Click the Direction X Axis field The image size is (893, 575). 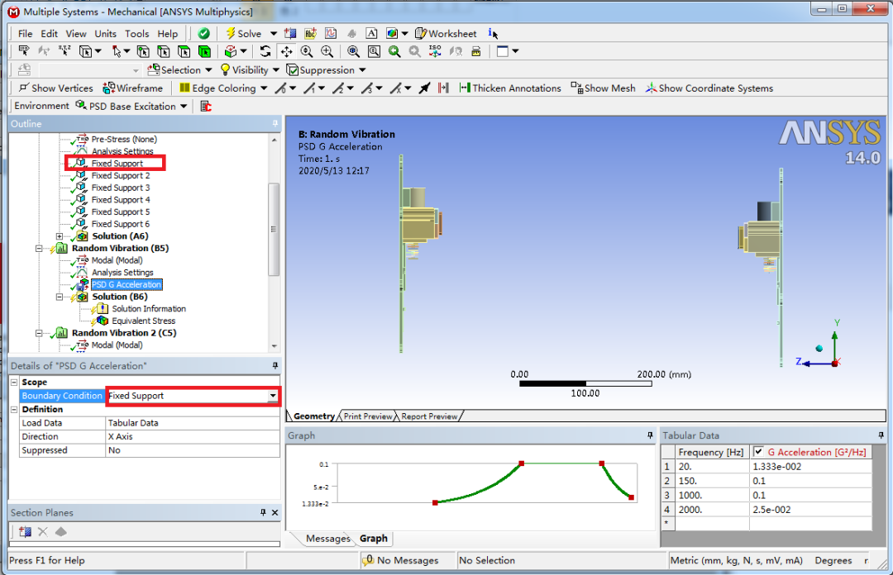pos(193,437)
